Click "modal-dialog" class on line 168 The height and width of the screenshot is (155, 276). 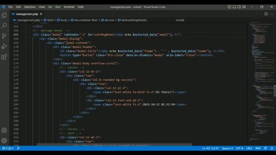pos(69,39)
